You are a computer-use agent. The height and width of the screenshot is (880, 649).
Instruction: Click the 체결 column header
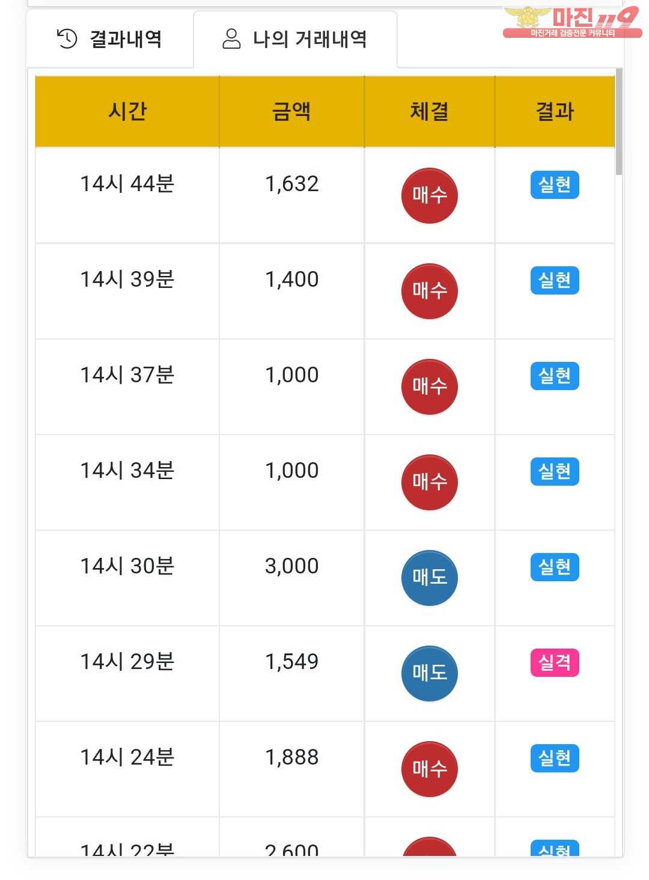(429, 112)
